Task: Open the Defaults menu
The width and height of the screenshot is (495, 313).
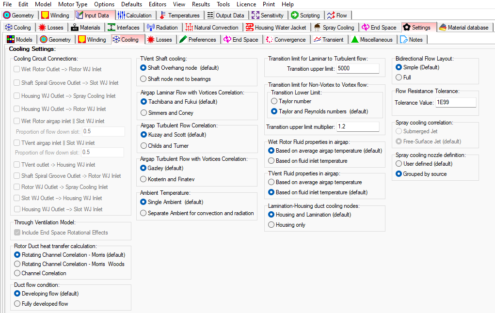Action: (131, 4)
